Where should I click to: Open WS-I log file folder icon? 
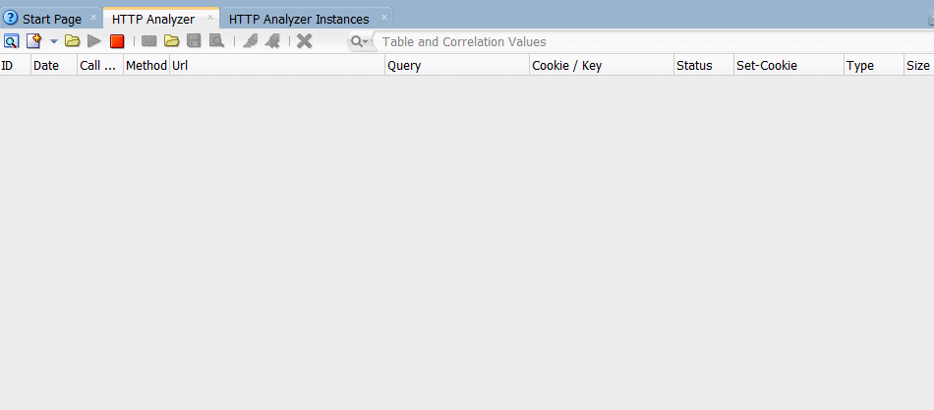point(73,41)
